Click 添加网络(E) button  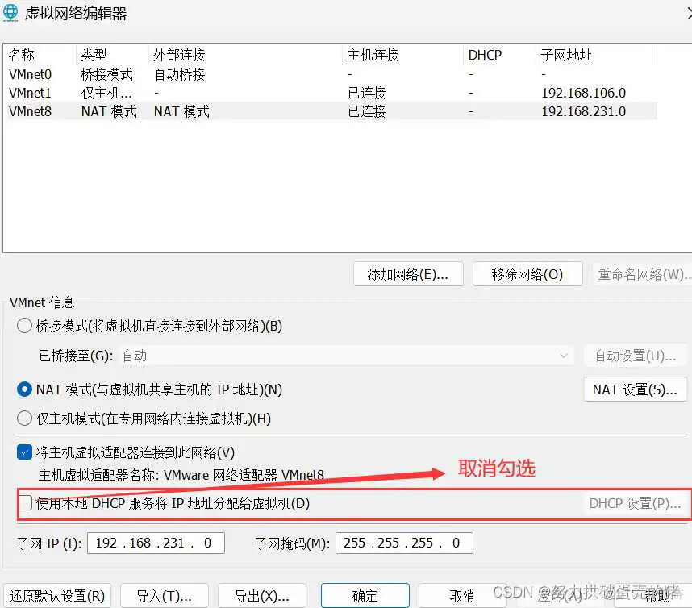coord(408,274)
